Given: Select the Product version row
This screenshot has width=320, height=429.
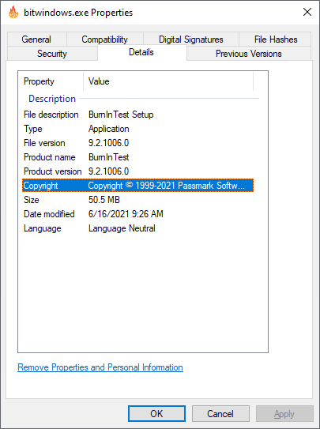Looking at the screenshot, I should click(137, 171).
